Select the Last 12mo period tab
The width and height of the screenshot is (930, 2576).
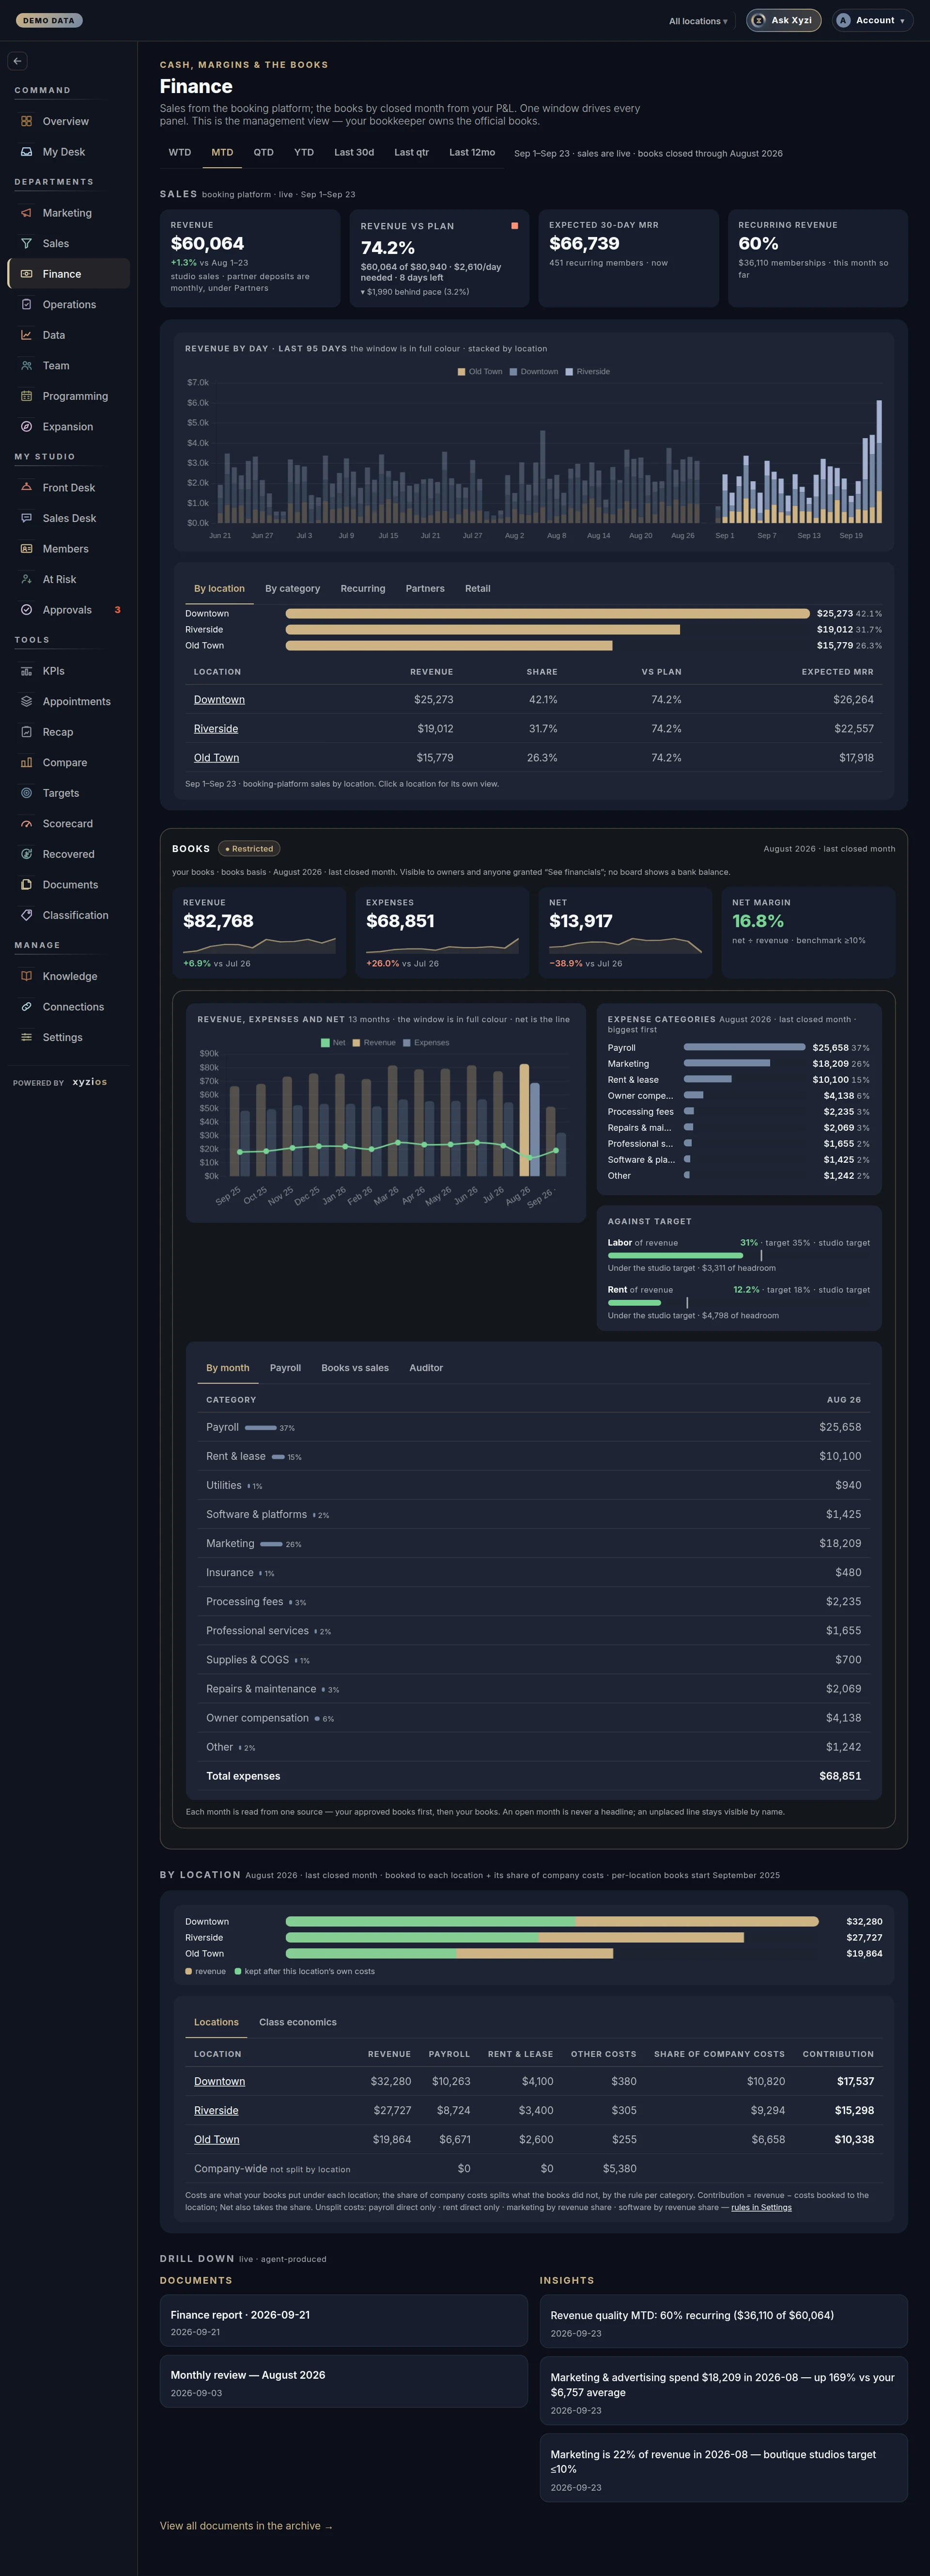(471, 153)
